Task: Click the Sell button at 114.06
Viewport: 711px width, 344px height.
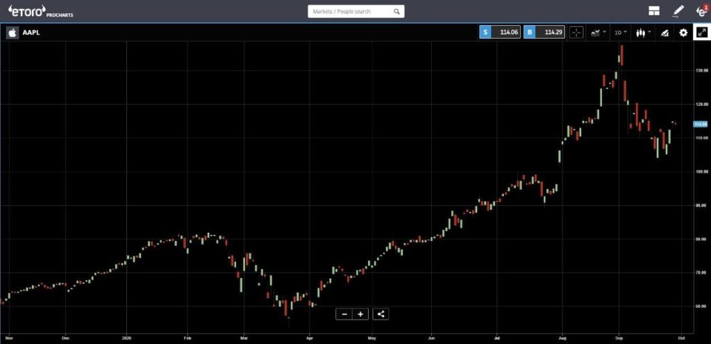Action: [x=500, y=32]
